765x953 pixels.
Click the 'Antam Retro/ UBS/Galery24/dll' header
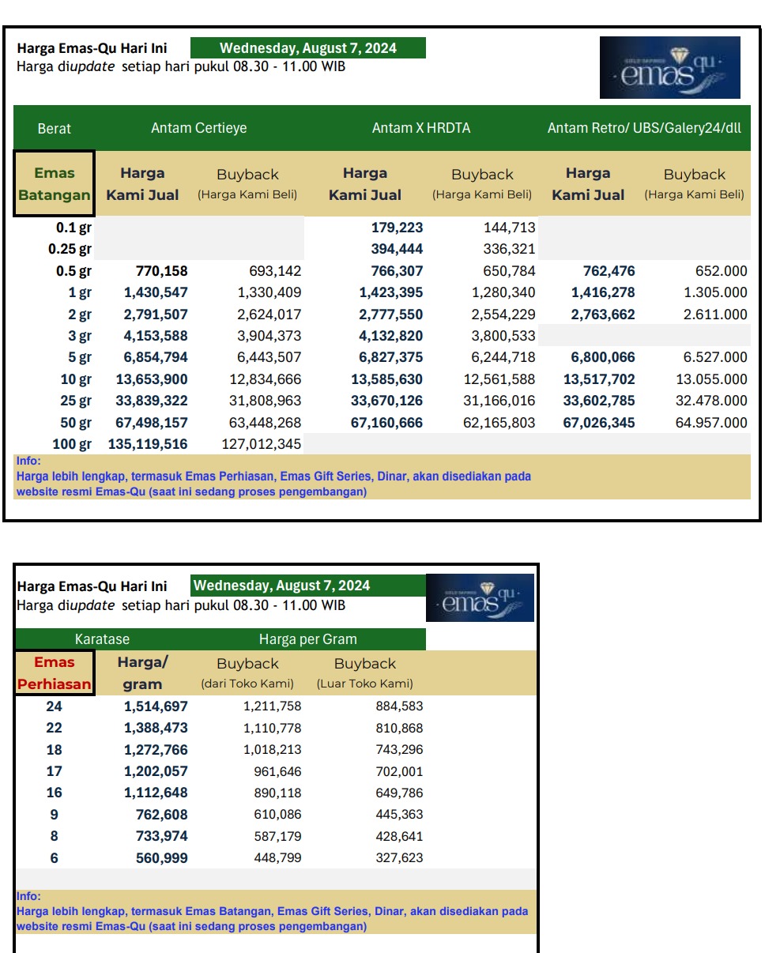point(644,128)
